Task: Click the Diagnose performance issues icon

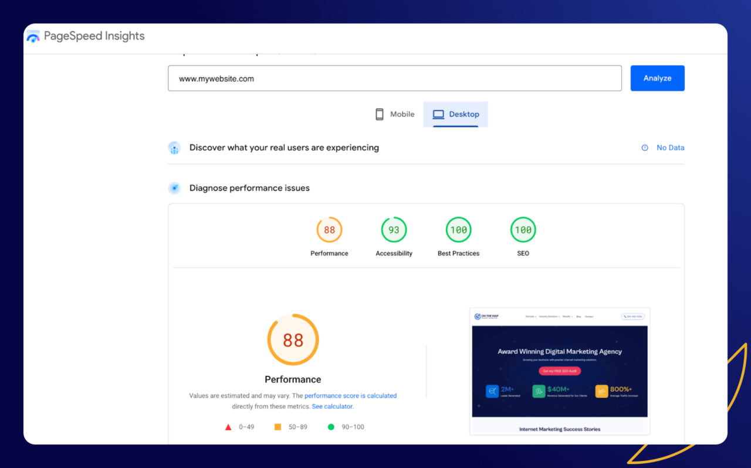Action: (174, 188)
